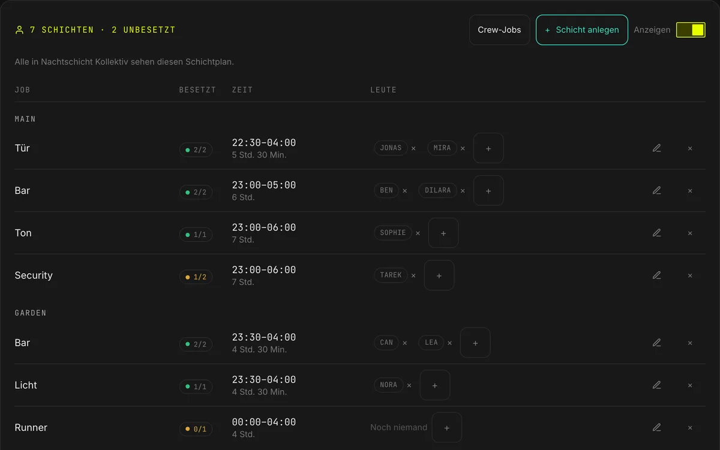Delete the Ton shift row
This screenshot has width=720, height=450.
[690, 233]
